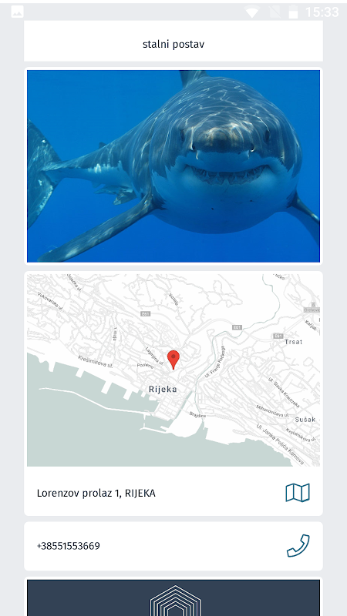Image resolution: width=347 pixels, height=616 pixels.
Task: Click the Trsat label on the map
Action: (x=294, y=342)
